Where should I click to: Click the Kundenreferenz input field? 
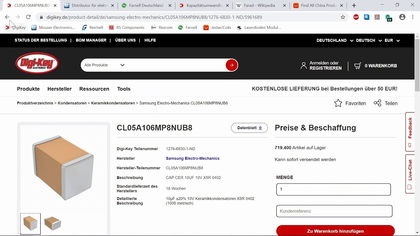[x=334, y=211]
